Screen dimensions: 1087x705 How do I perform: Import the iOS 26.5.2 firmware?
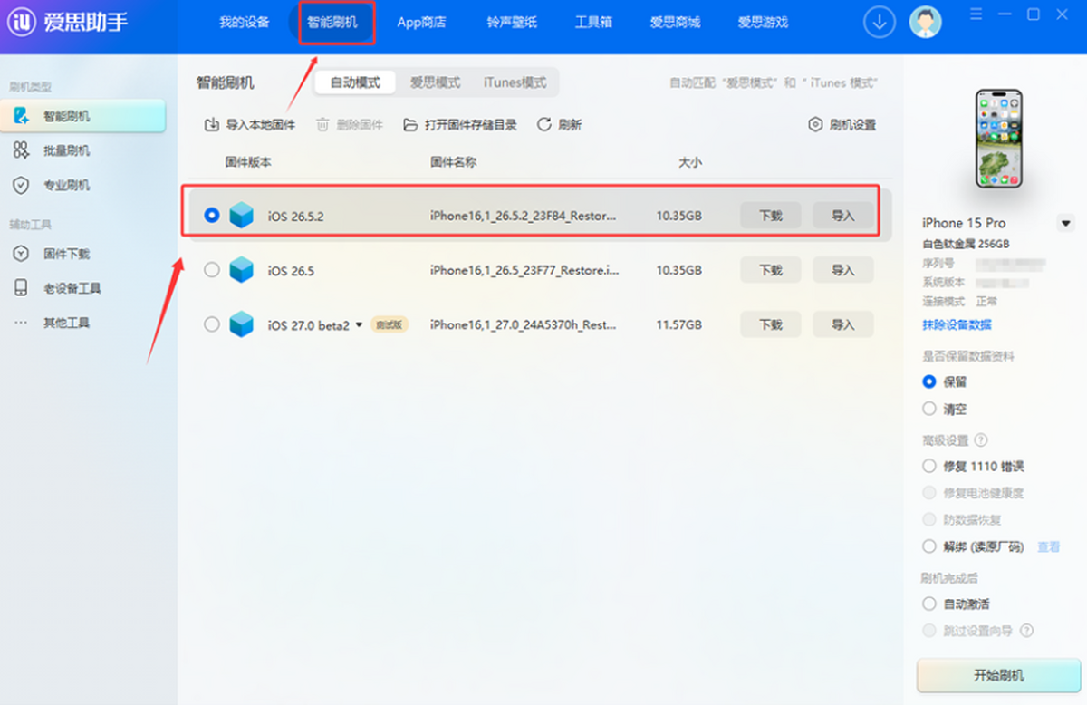pyautogui.click(x=843, y=216)
